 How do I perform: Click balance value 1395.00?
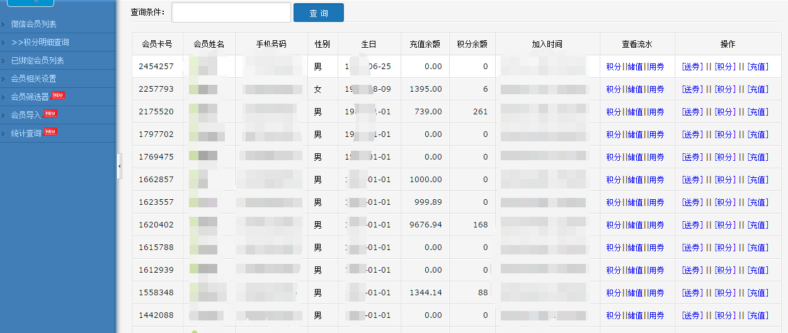point(426,89)
